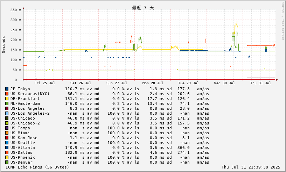Click the 366.0 Atlanta am/as ratio

(x=183, y=148)
